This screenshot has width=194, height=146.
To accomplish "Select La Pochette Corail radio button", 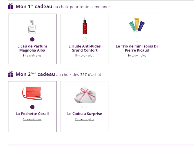I will pyautogui.click(x=32, y=107).
